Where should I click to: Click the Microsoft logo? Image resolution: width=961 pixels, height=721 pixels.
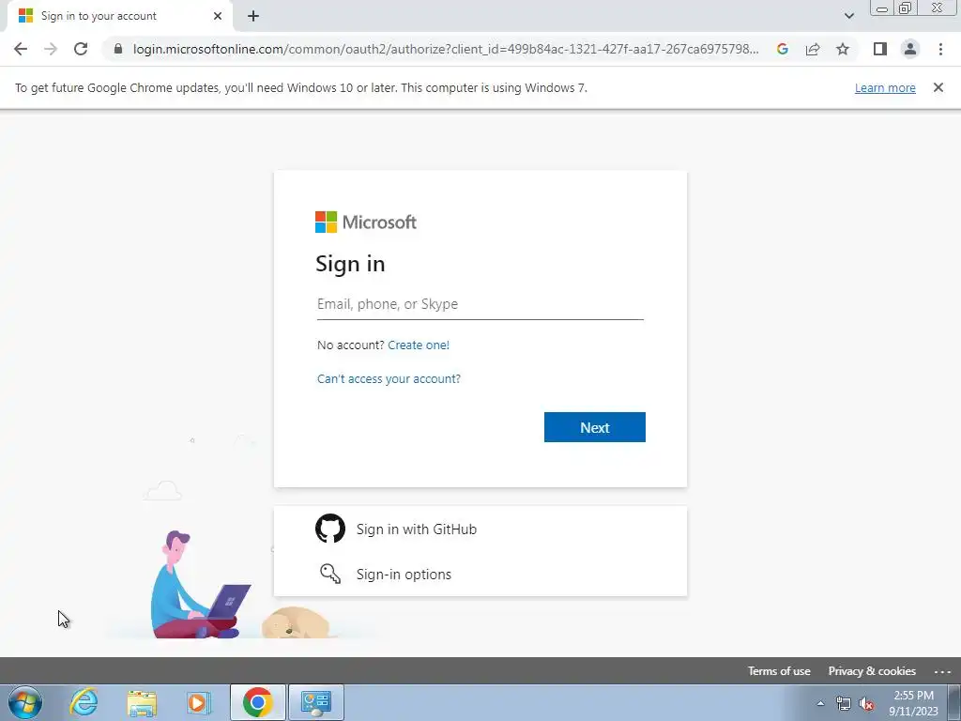pos(366,222)
